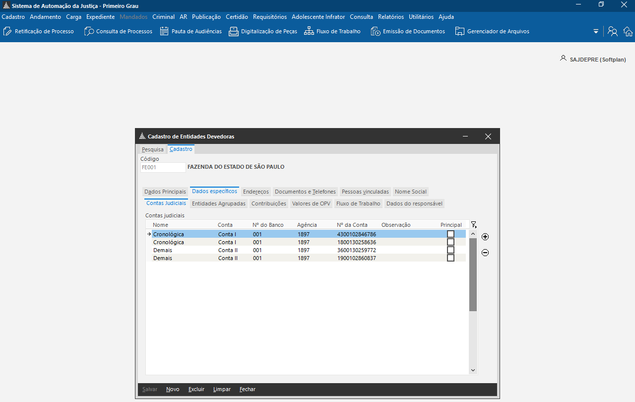
Task: Open the Cadastro menu
Action: coord(13,17)
